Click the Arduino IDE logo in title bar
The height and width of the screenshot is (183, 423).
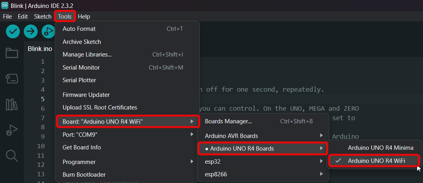5,6
